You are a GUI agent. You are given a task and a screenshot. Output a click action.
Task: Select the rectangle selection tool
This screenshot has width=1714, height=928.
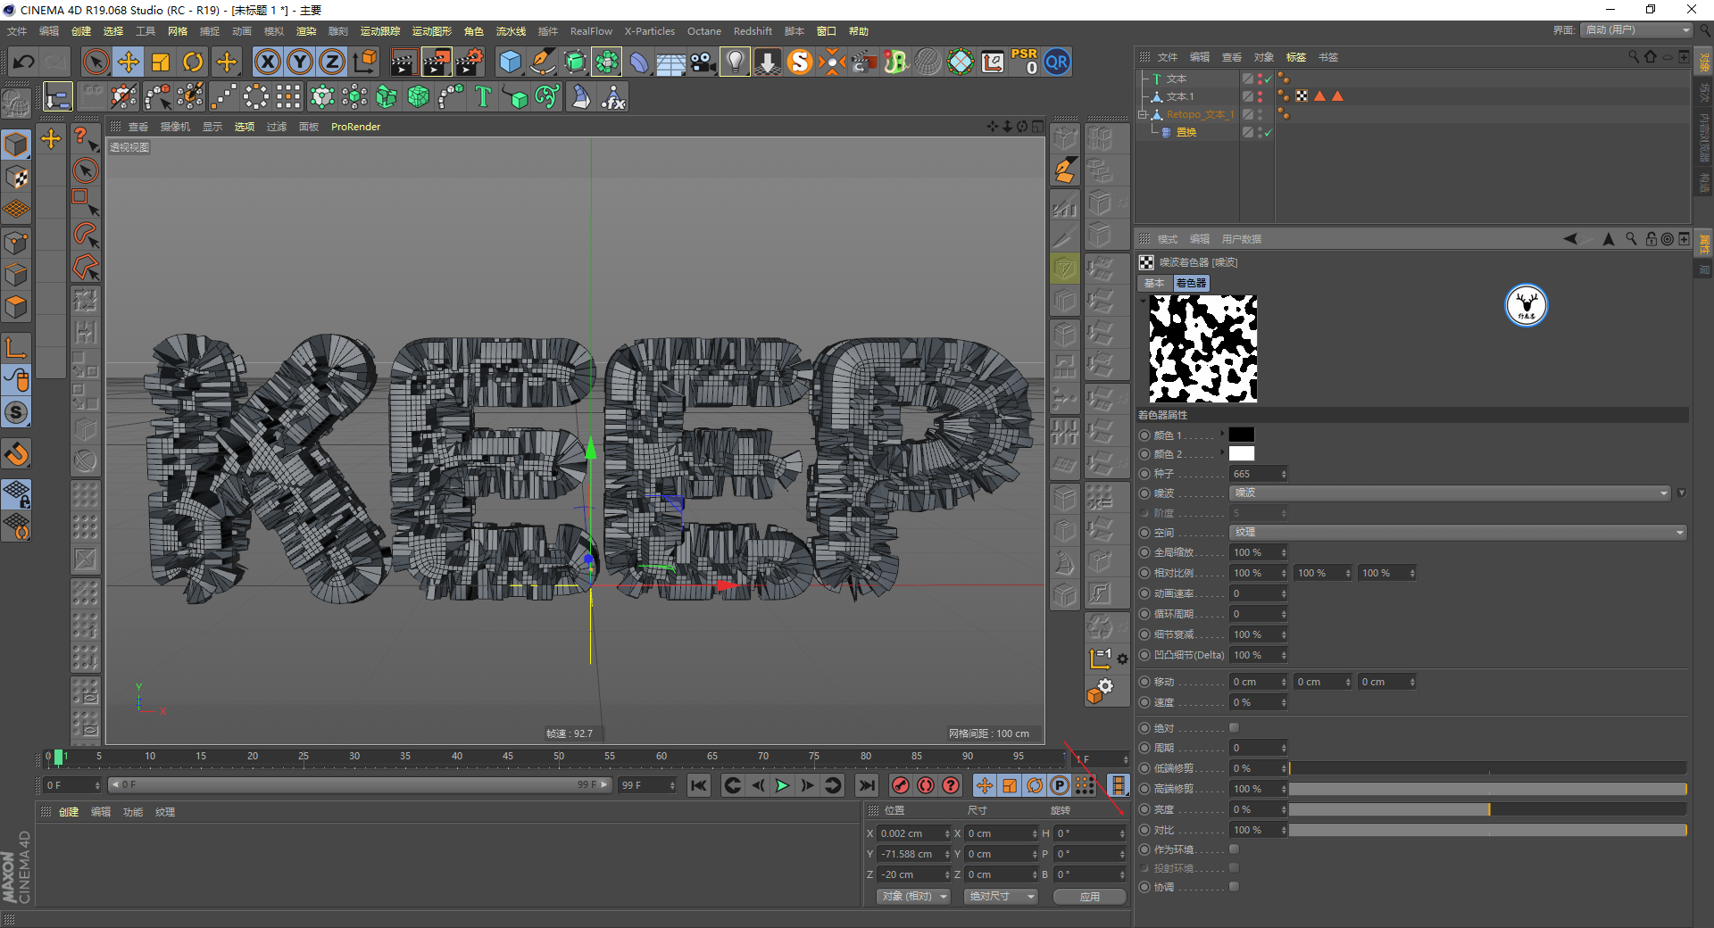pos(85,201)
